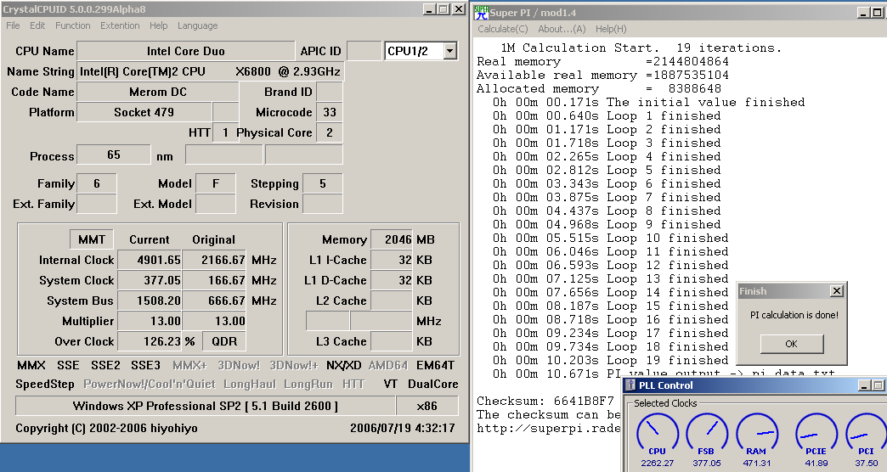Close the CrystalCPUID window

[458, 9]
